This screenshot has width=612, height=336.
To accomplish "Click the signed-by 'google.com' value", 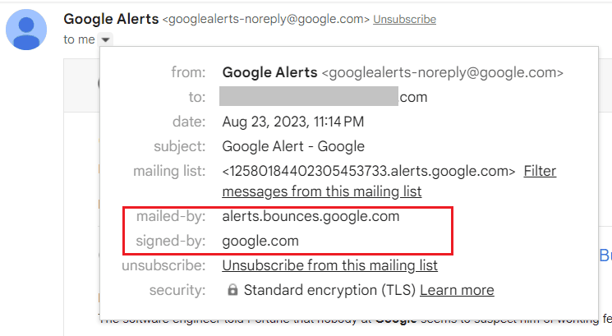I will pos(260,241).
